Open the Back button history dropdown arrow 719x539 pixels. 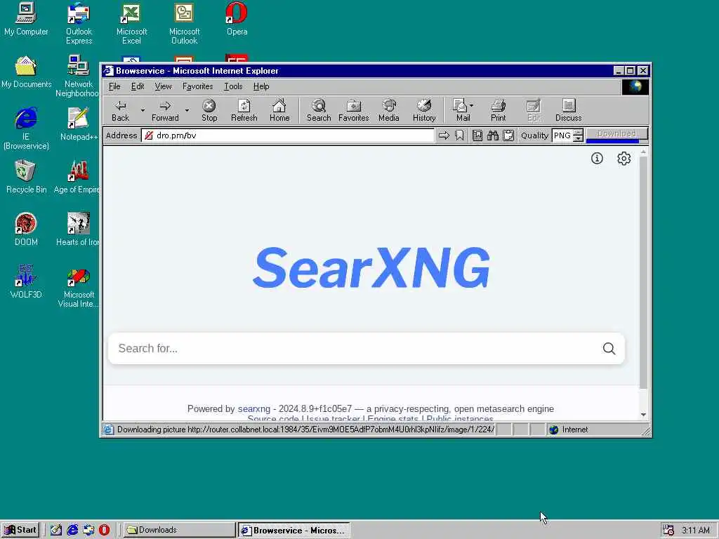[143, 110]
